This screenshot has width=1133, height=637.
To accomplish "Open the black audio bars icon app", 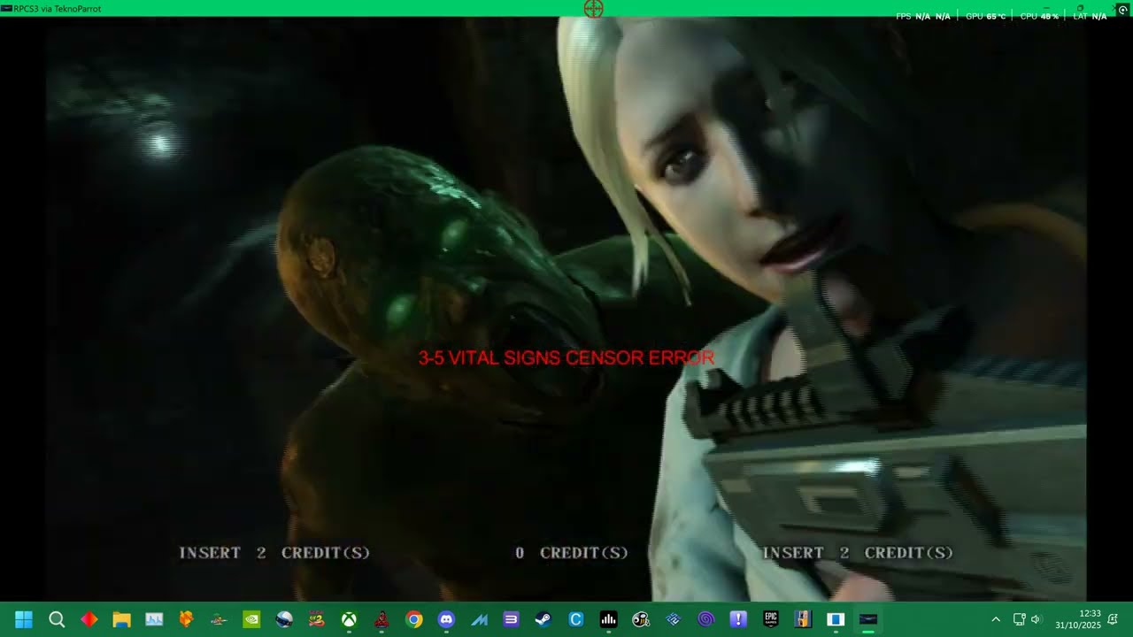I will coord(608,619).
